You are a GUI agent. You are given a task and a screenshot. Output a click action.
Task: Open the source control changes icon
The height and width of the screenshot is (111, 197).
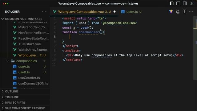(178, 12)
